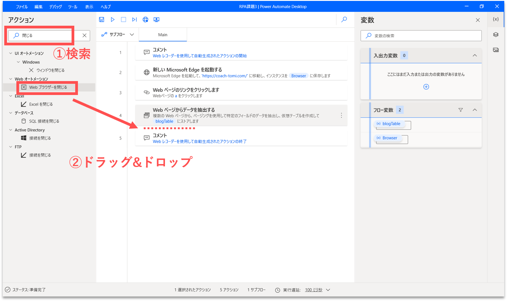Click the 100 ミリ秒 run delay link
This screenshot has width=507, height=301.
[x=314, y=290]
